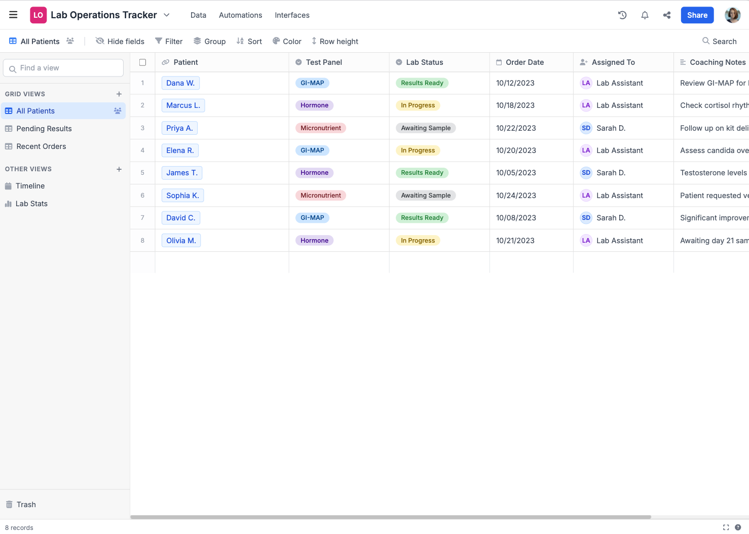Viewport: 749px width, 534px height.
Task: Click the 8 records status text
Action: (x=19, y=528)
